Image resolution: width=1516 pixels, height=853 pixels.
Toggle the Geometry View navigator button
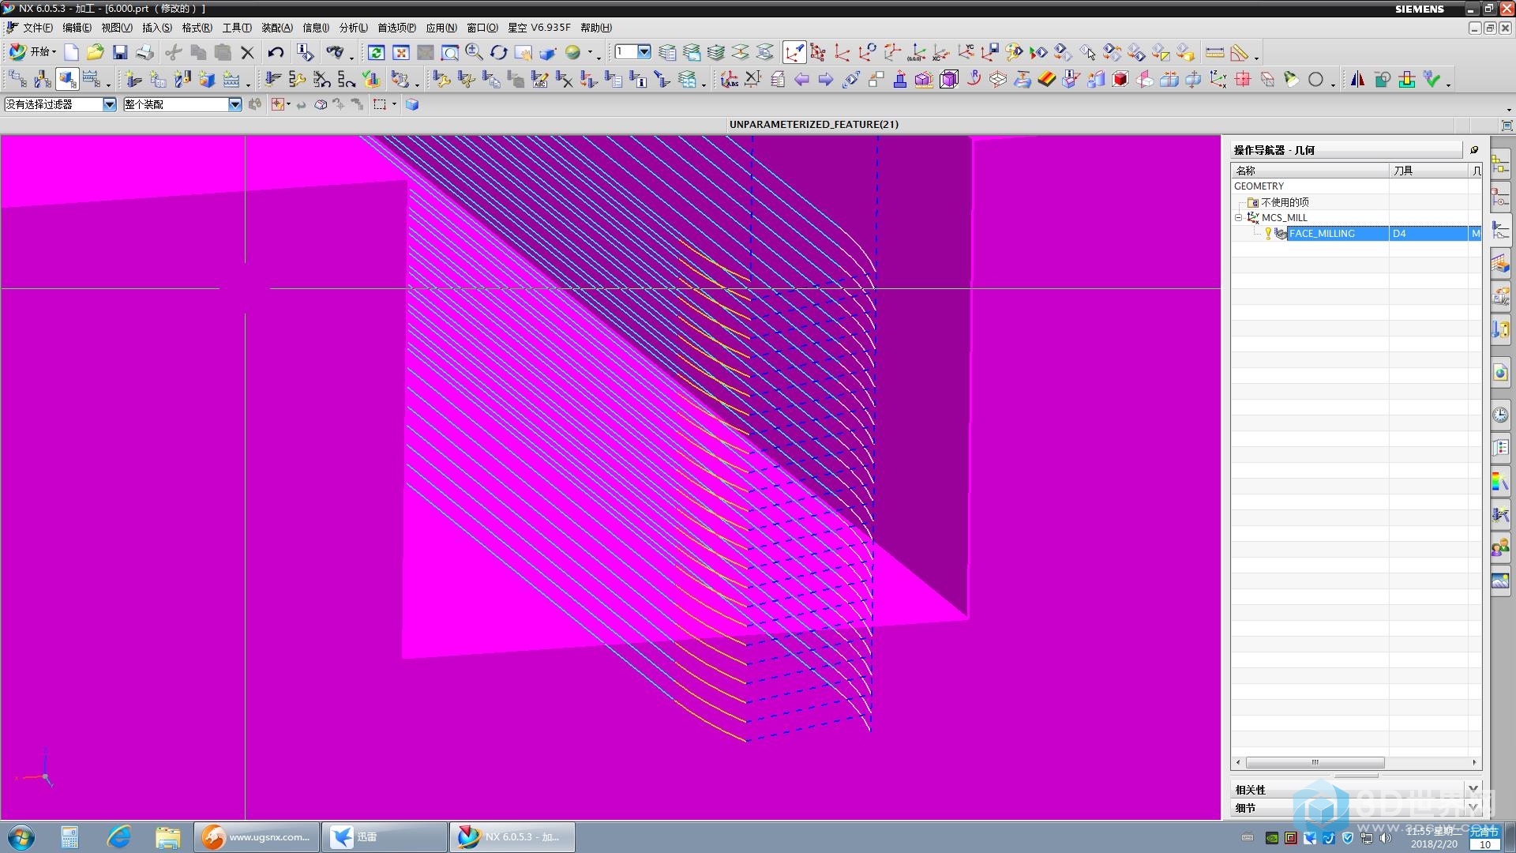(x=67, y=79)
